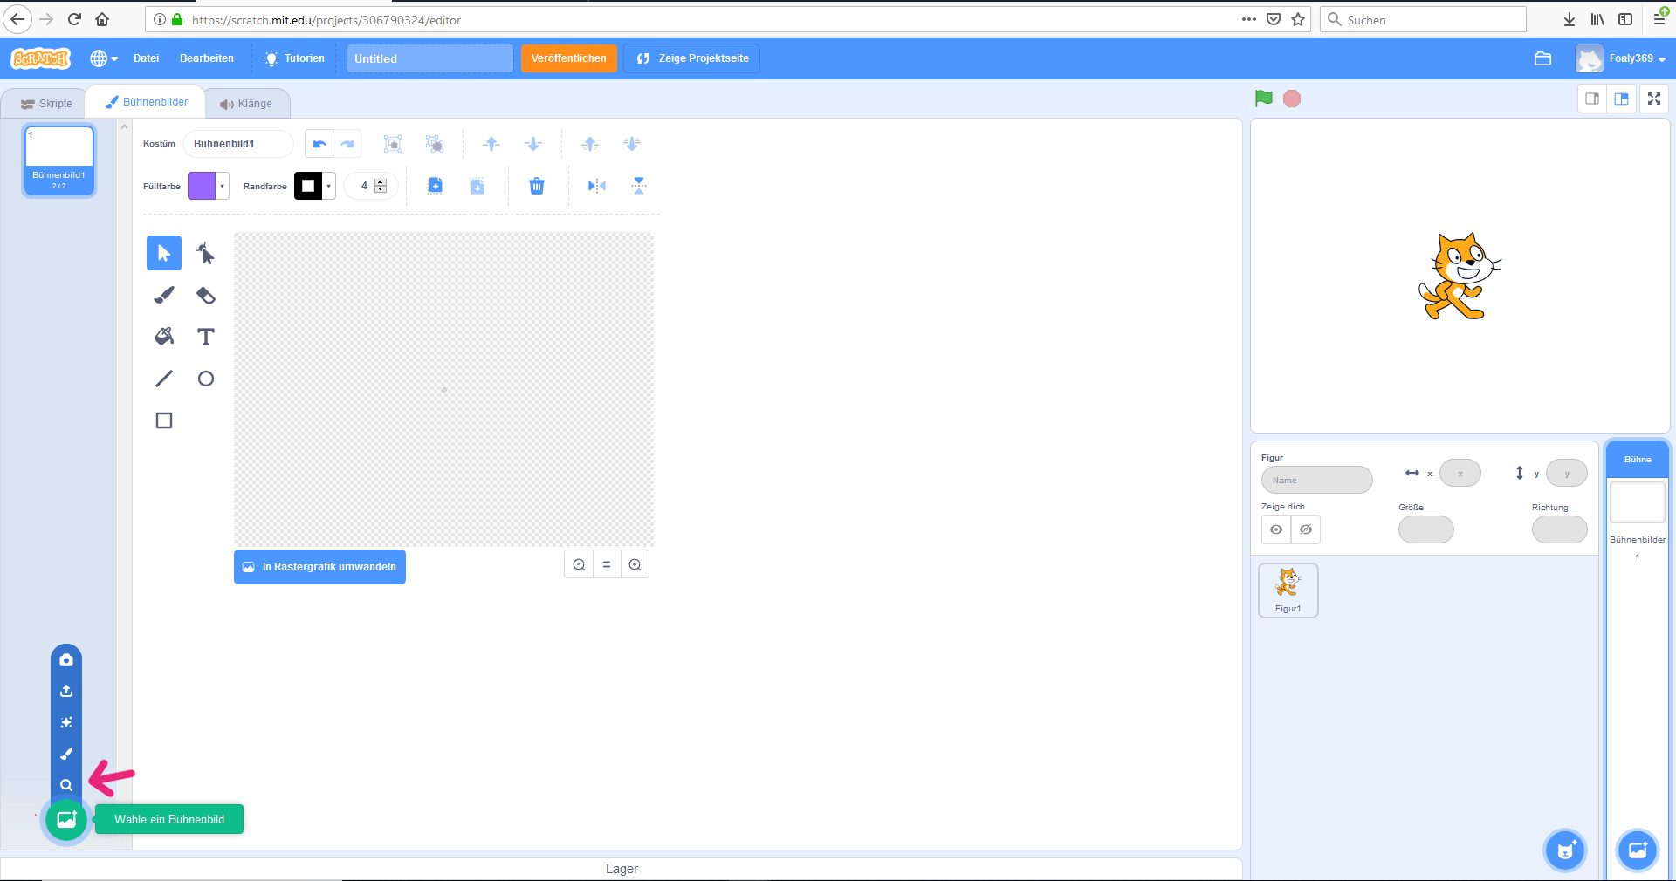
Task: Show the sprite with eye icon
Action: point(1276,529)
